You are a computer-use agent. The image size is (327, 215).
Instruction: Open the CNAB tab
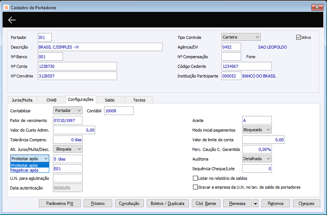[x=51, y=100]
